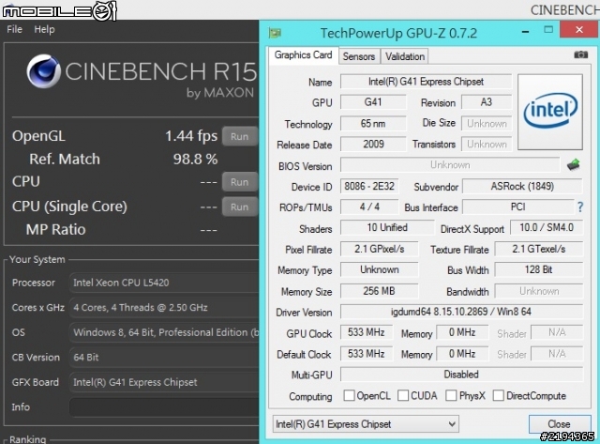Click the Ref. Match value 98.8 %
This screenshot has width=600, height=444.
pos(195,159)
